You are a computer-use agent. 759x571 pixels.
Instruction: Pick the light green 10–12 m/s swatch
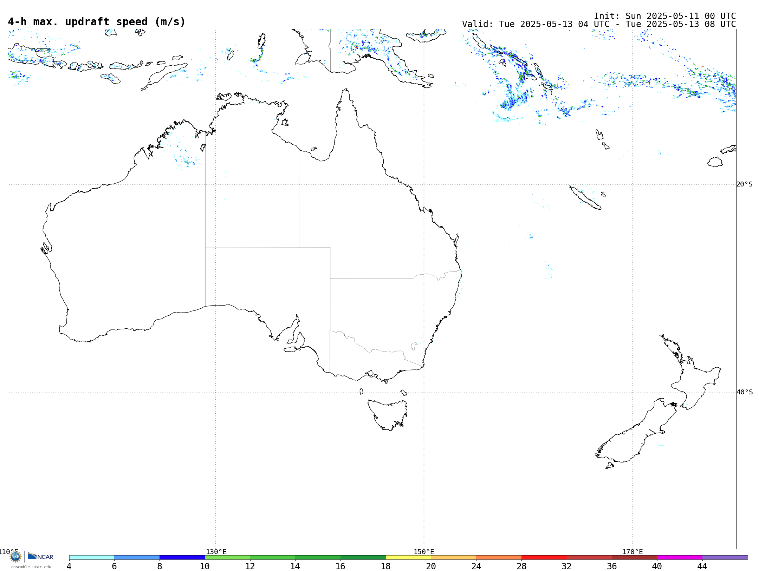[227, 557]
